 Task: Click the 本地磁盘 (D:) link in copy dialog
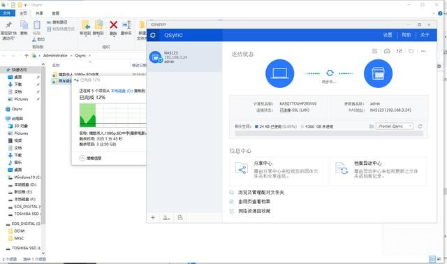tap(122, 91)
